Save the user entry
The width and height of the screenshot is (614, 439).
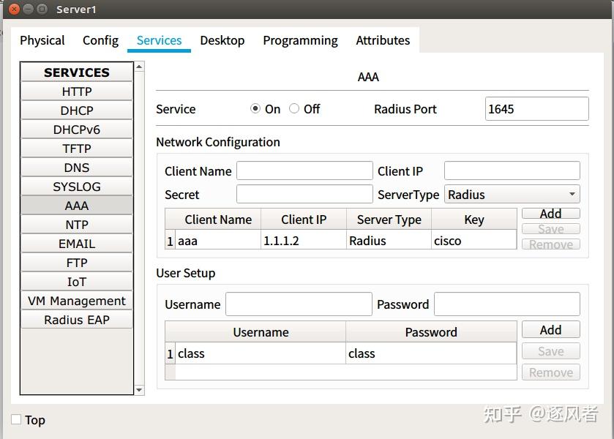[550, 351]
